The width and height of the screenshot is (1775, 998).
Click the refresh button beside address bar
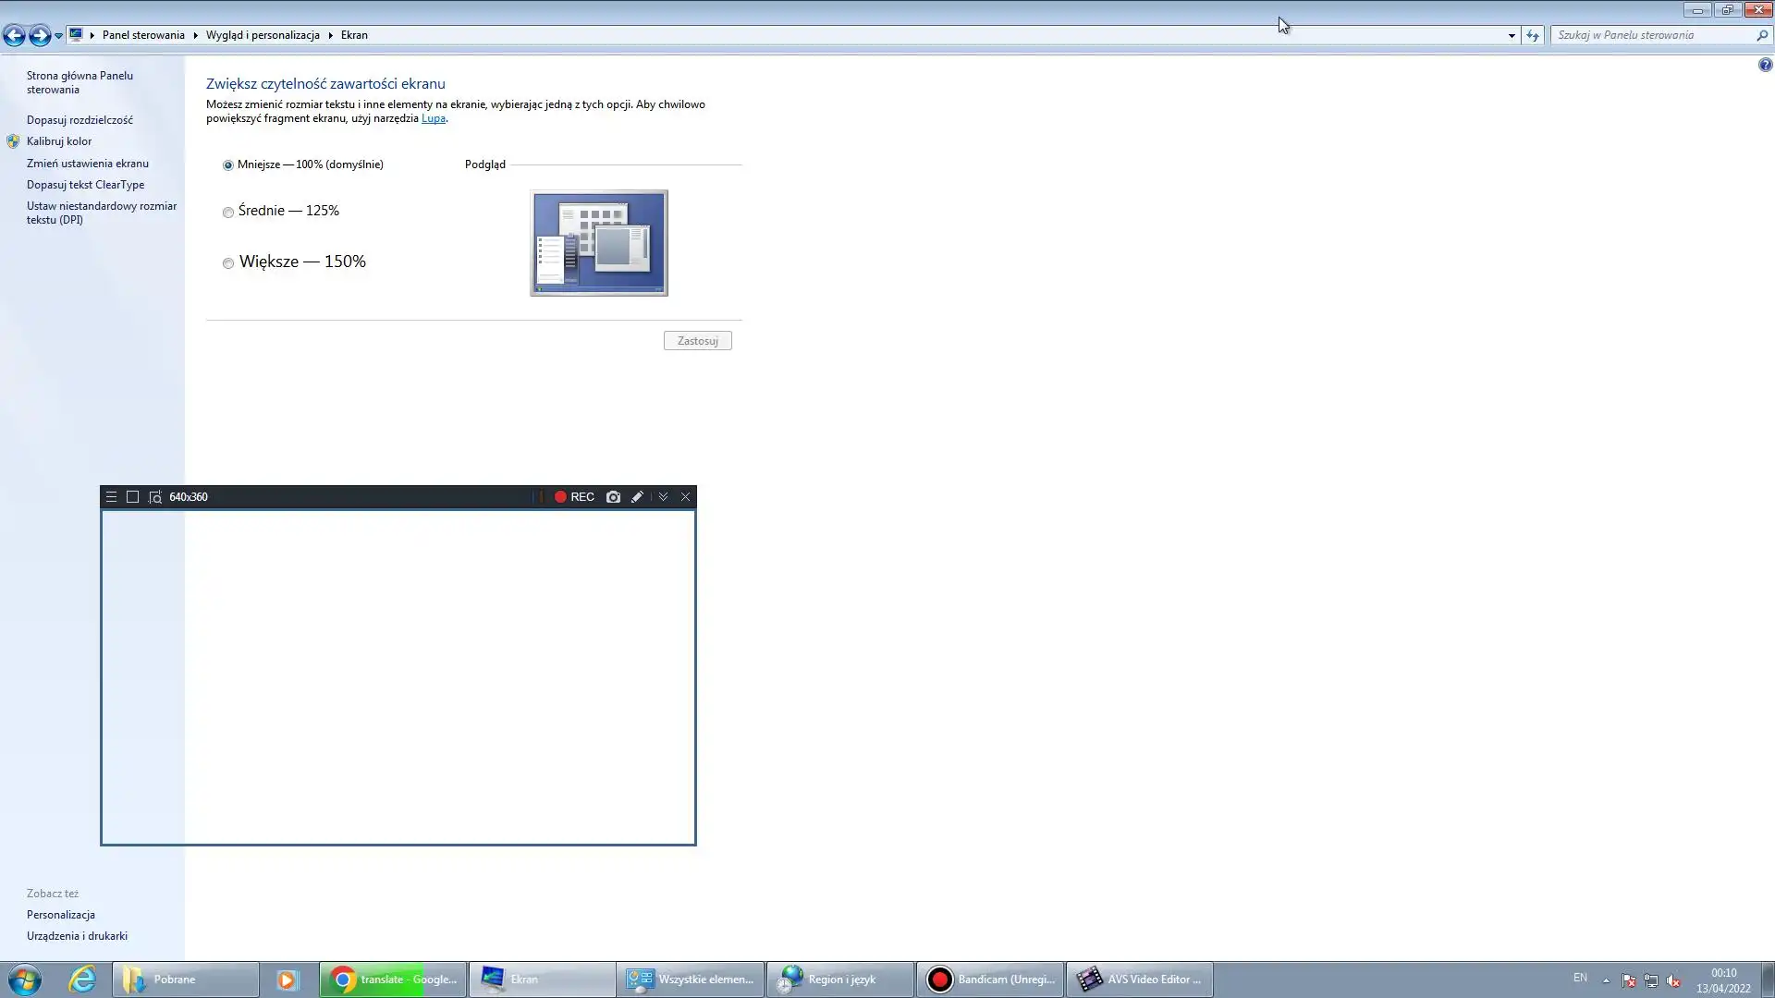click(x=1533, y=35)
